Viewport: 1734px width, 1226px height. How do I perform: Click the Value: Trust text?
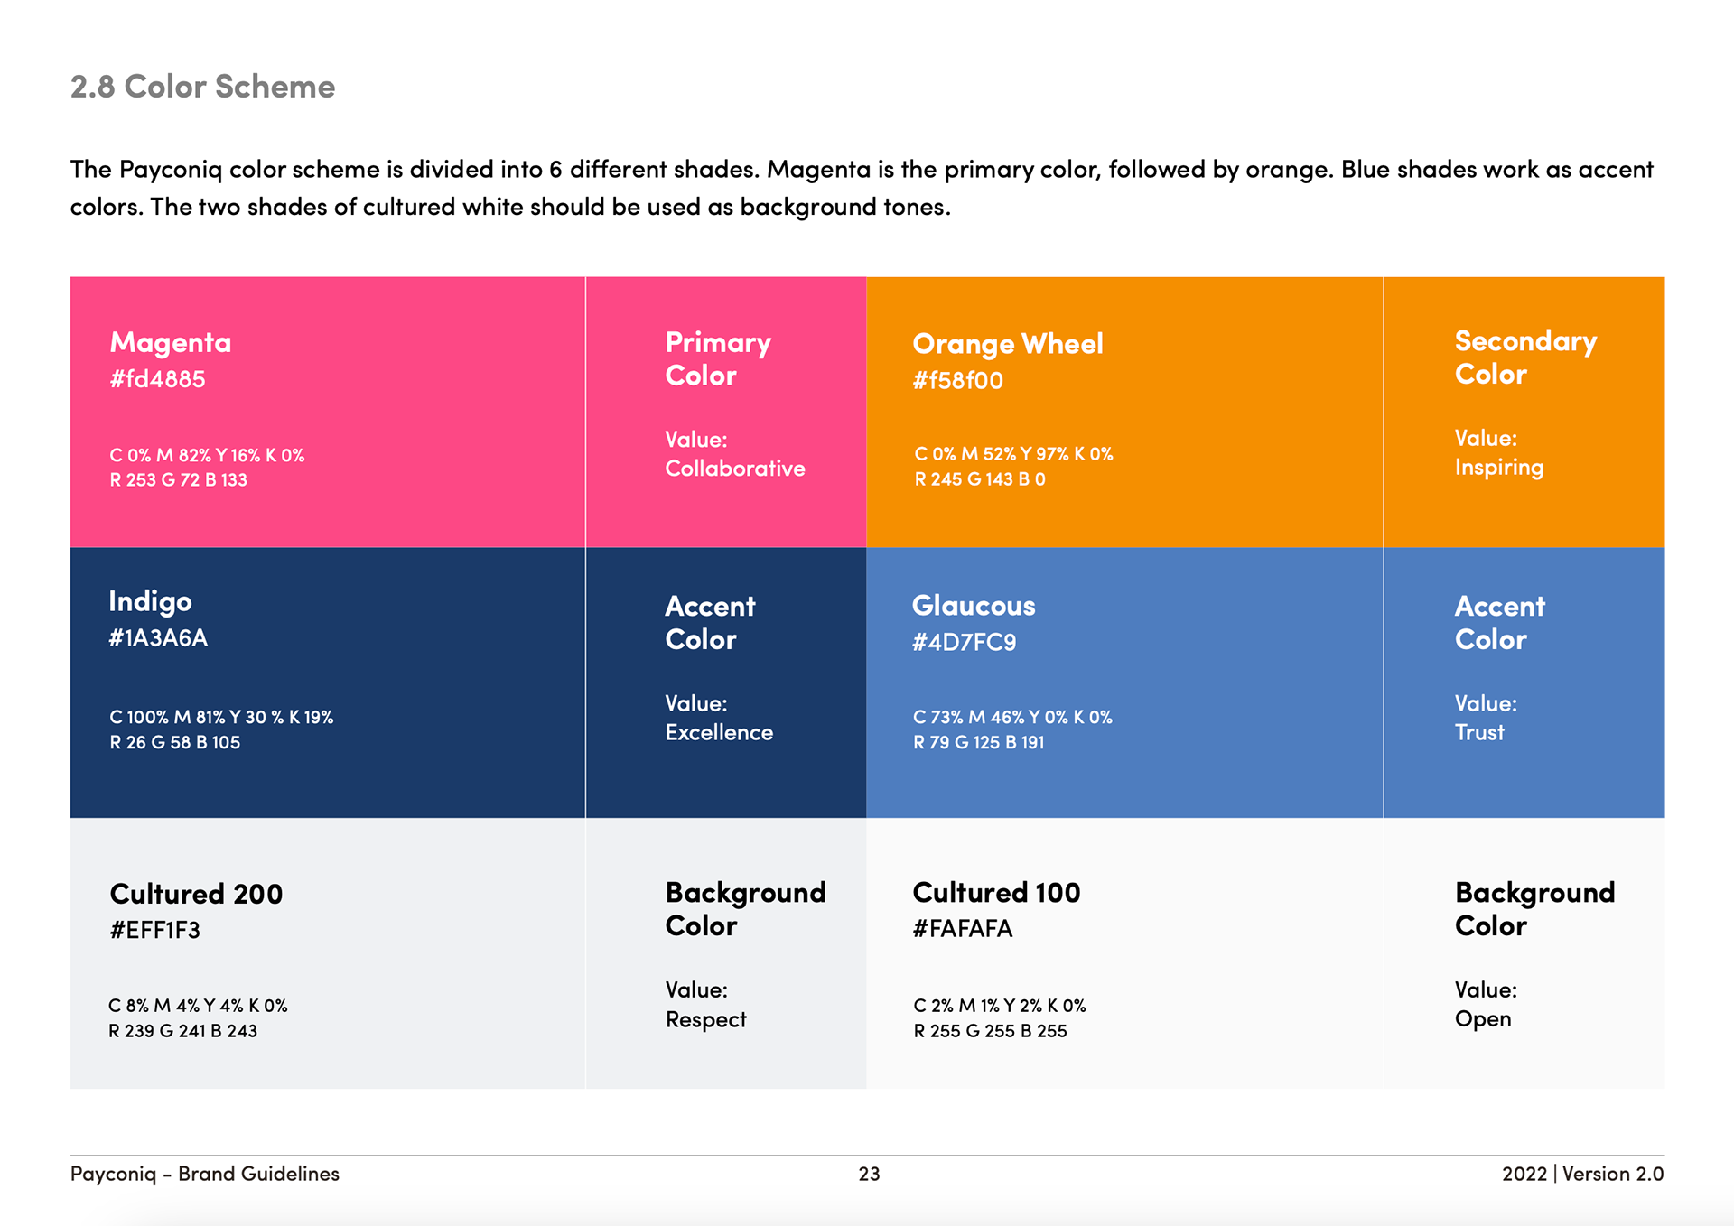tap(1486, 718)
